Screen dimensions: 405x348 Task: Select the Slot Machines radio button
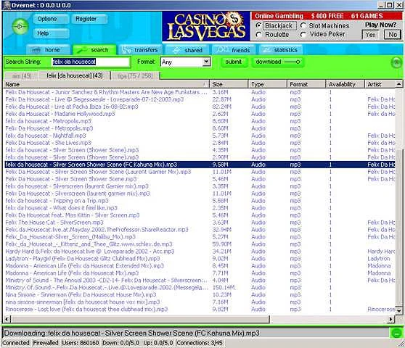tap(303, 25)
